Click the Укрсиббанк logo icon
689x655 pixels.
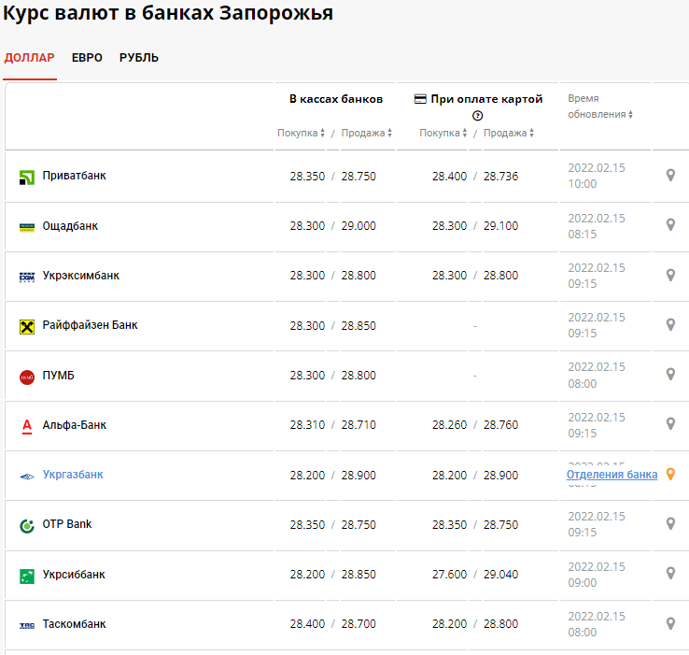[x=27, y=576]
